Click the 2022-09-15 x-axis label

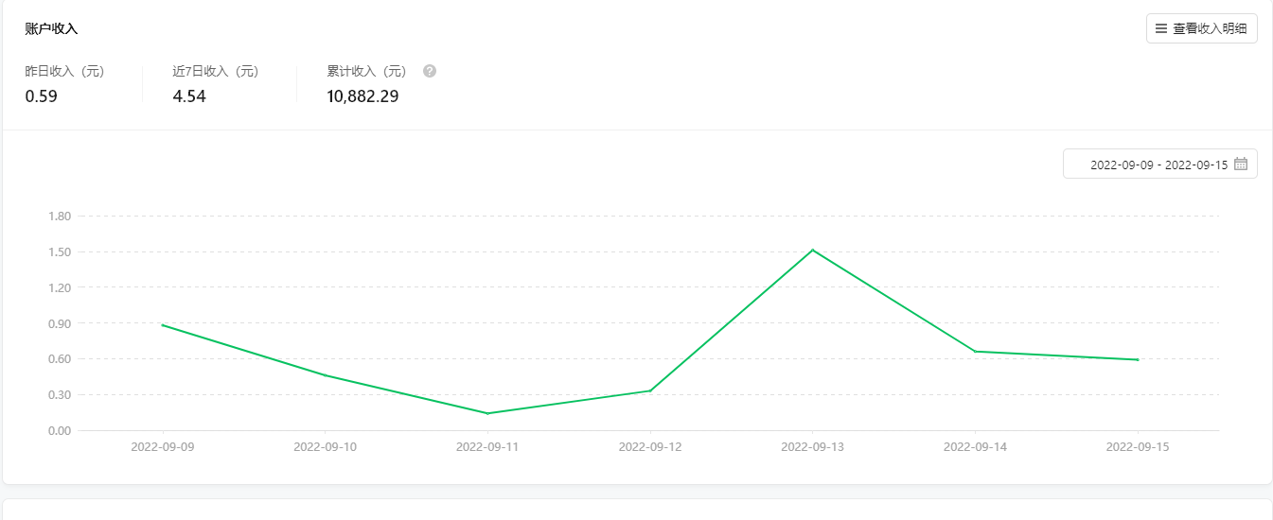coord(1138,447)
